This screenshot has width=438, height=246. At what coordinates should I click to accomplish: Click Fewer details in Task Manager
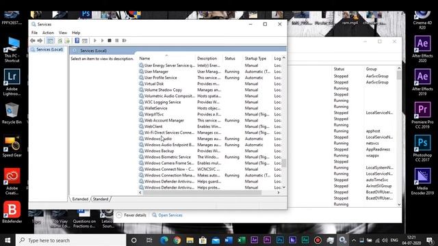pos(131,215)
